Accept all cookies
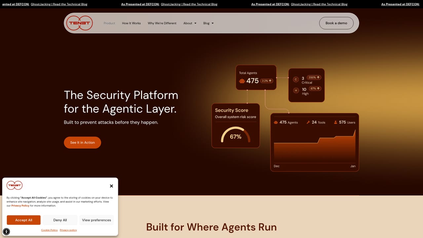This screenshot has height=238, width=423. (24, 220)
